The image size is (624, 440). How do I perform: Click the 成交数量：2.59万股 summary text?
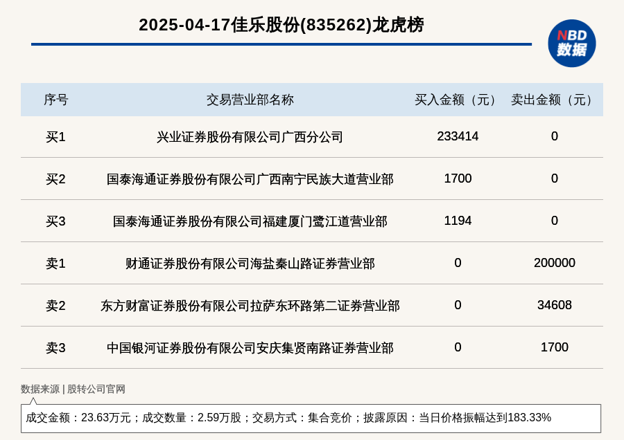(x=192, y=417)
